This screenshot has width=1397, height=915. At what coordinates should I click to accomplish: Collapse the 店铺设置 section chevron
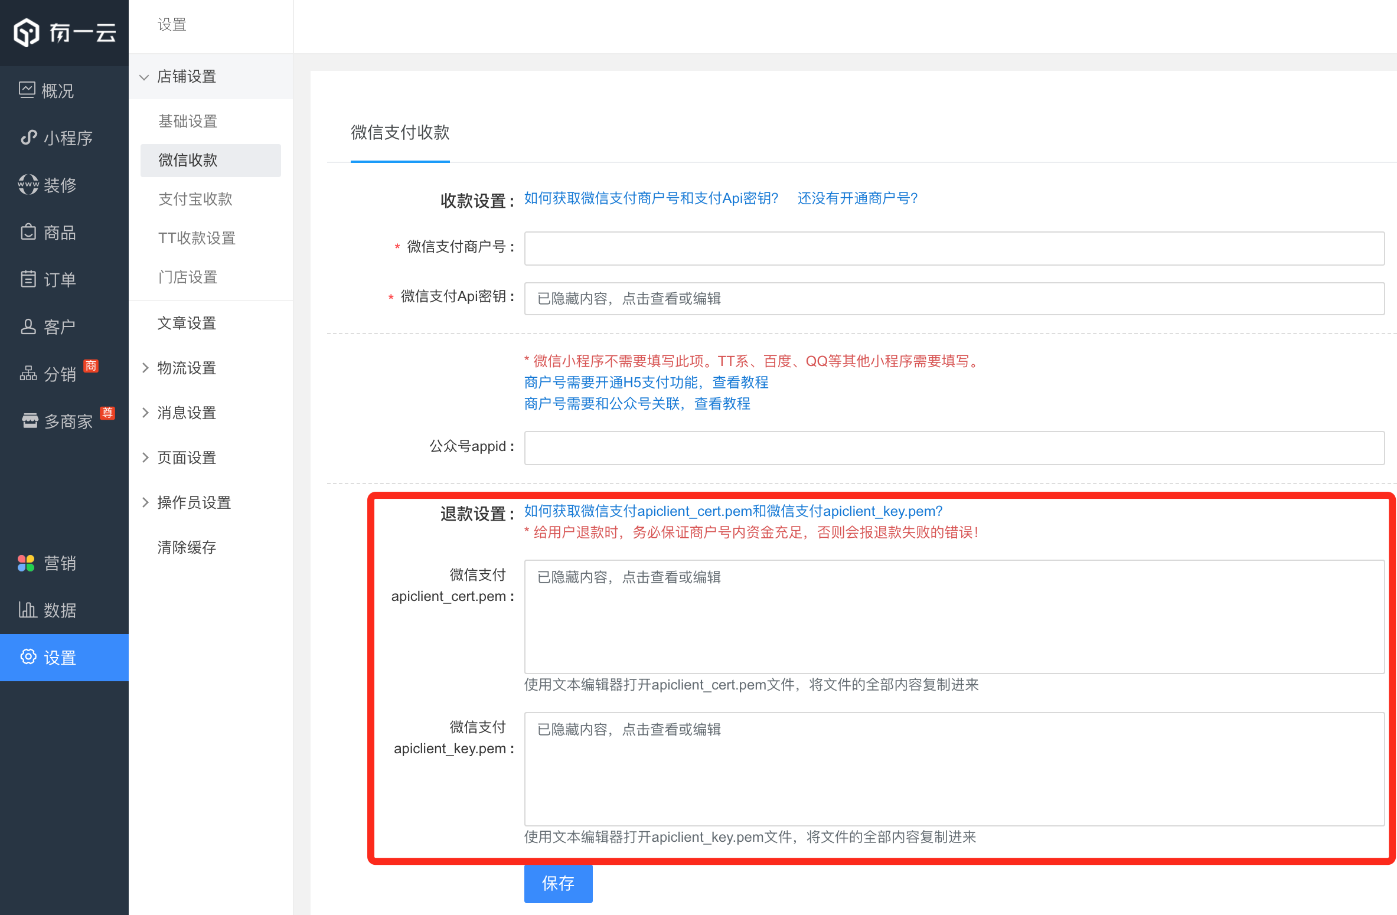pos(144,77)
